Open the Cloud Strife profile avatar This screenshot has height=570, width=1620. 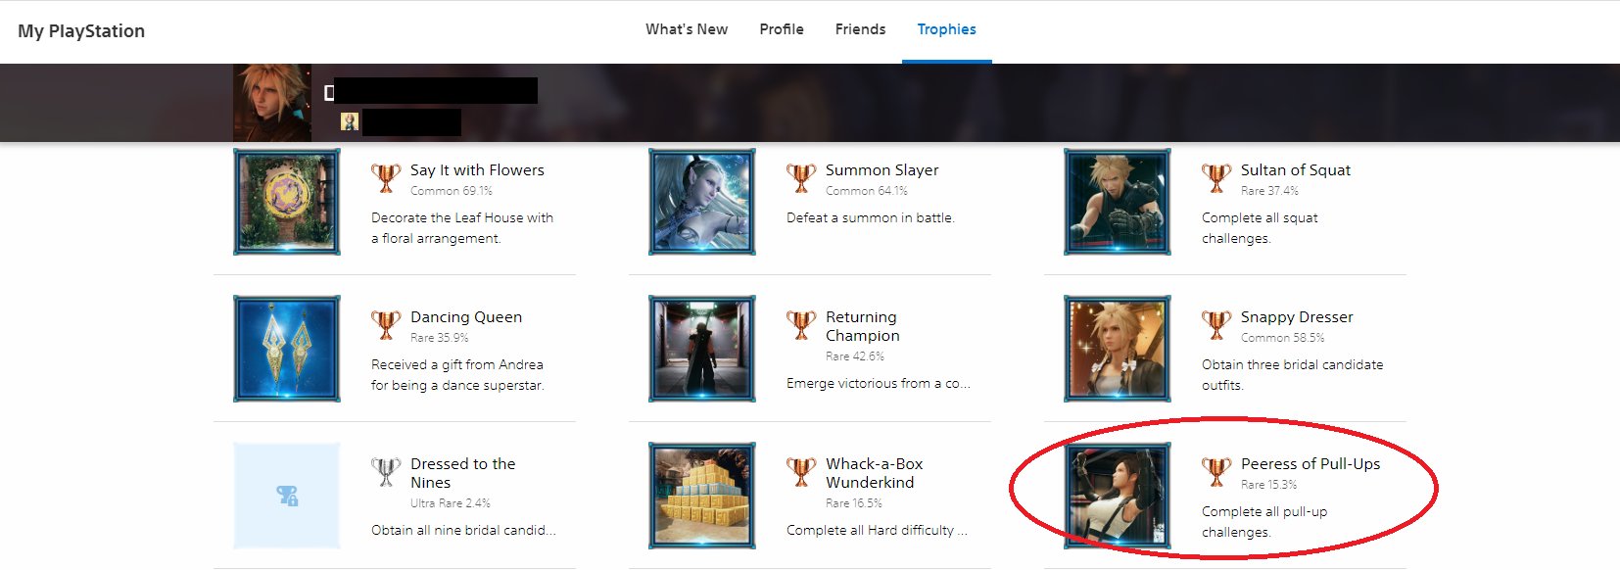pos(272,103)
